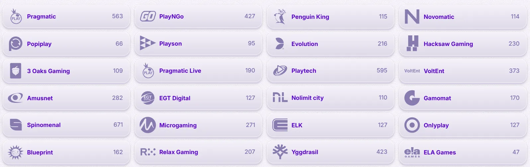Viewport: 530px width, 167px height.
Task: Click the PlayNGo GO logo icon
Action: [148, 16]
